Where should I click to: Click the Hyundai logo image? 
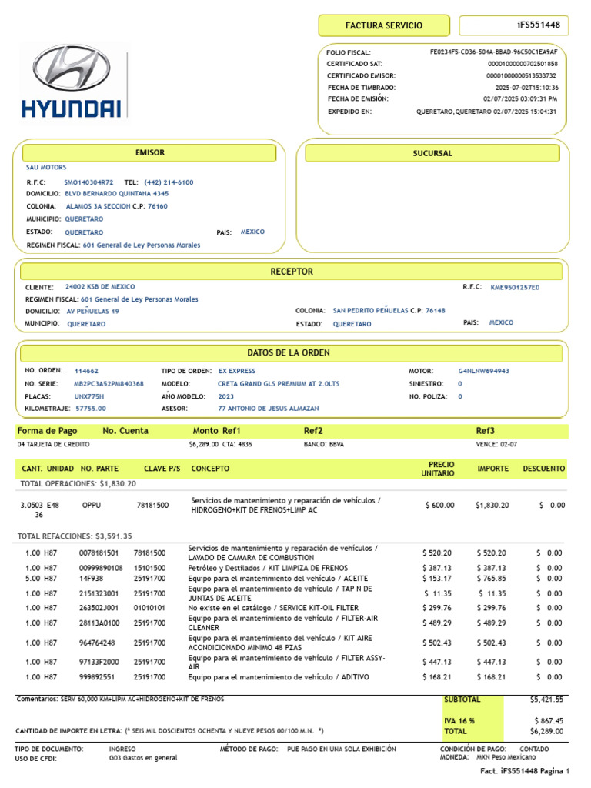[72, 82]
